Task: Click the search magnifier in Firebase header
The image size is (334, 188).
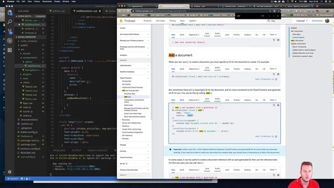Action: [x=269, y=21]
